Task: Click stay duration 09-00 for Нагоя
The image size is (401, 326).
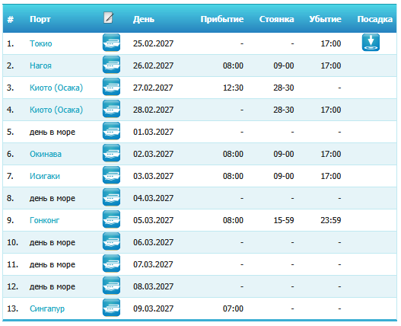Action: 284,66
